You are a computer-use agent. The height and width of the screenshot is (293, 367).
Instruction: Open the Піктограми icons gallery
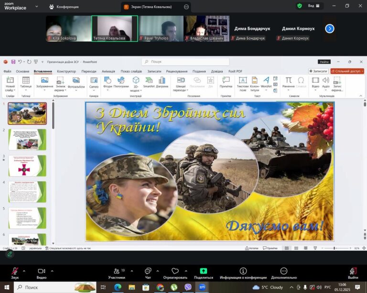(x=121, y=82)
